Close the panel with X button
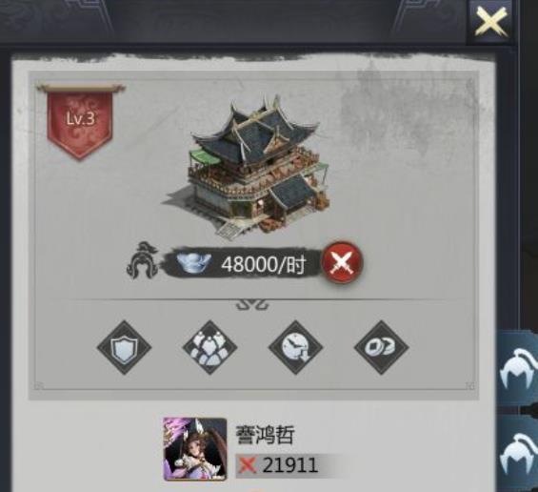The height and width of the screenshot is (492, 538). (491, 22)
